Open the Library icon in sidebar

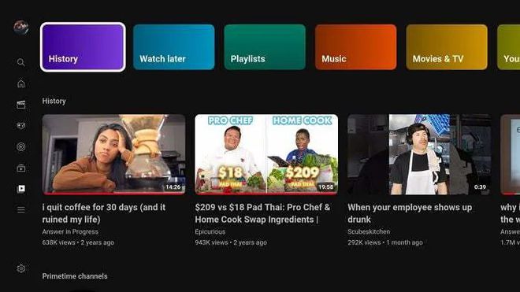21,189
